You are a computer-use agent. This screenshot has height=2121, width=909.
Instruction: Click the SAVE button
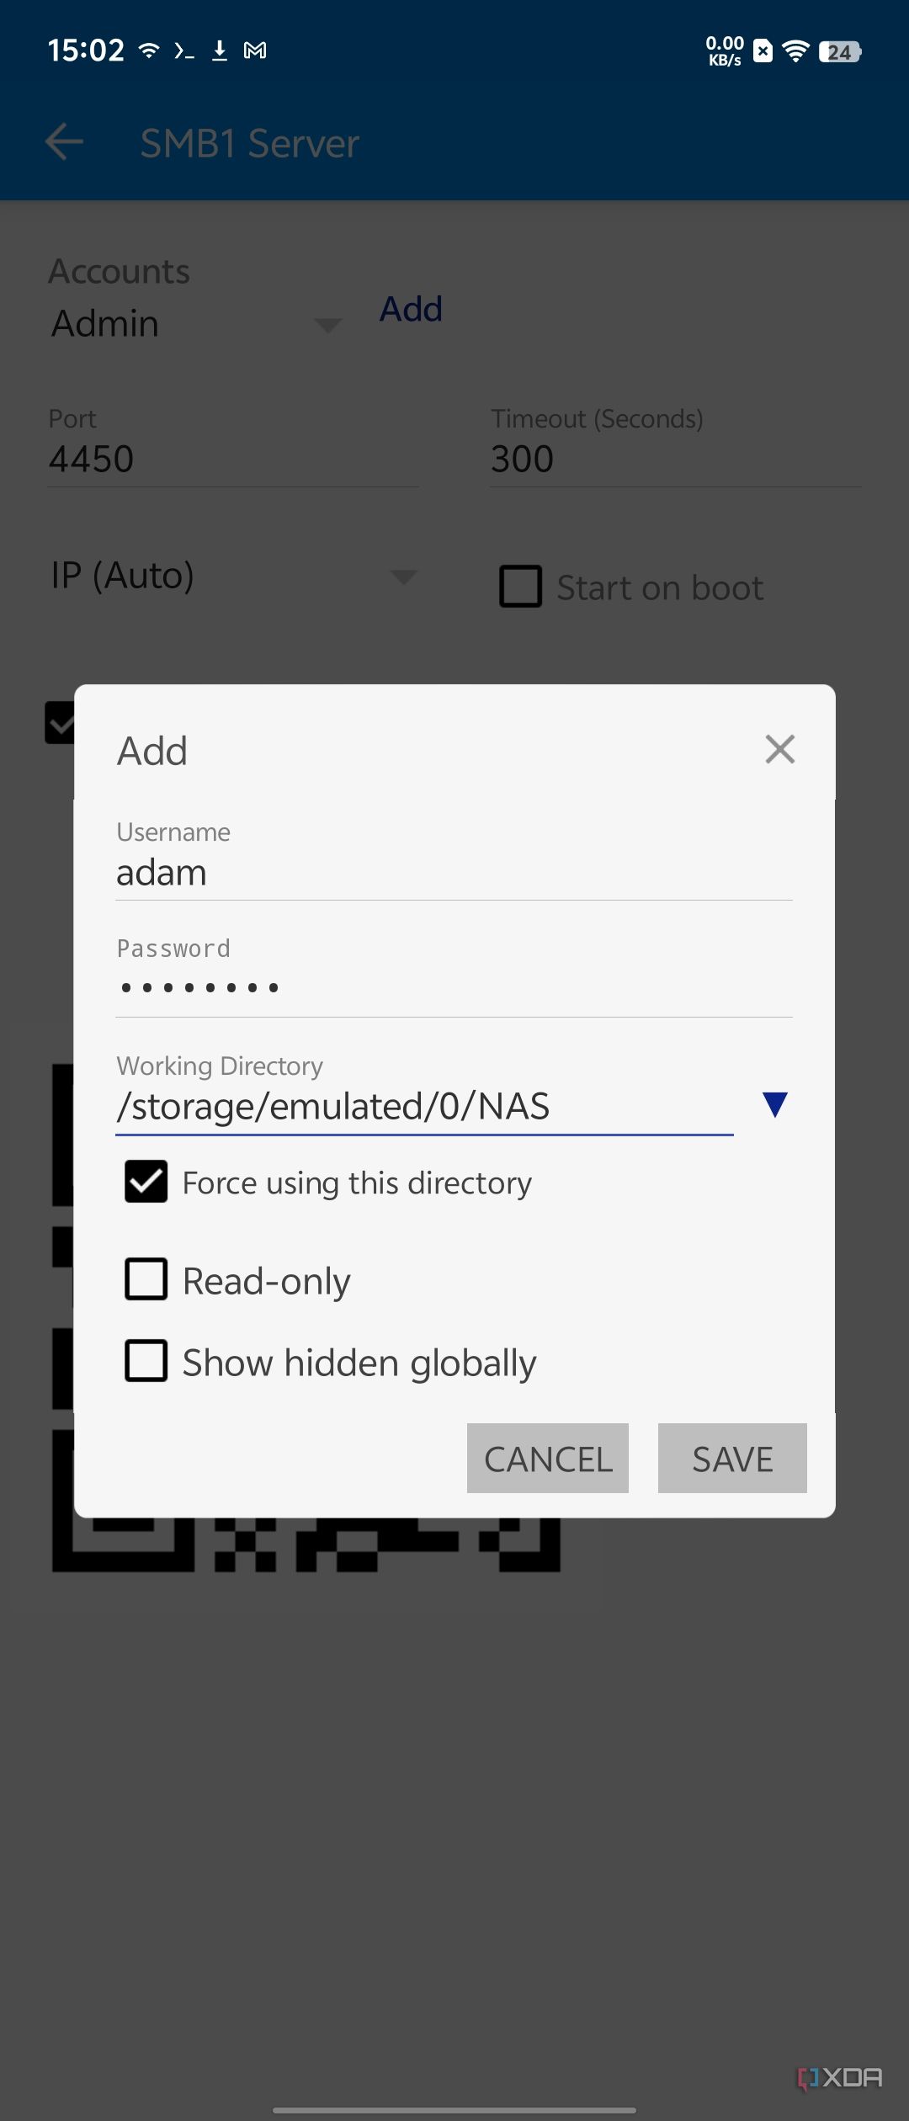pos(732,1459)
